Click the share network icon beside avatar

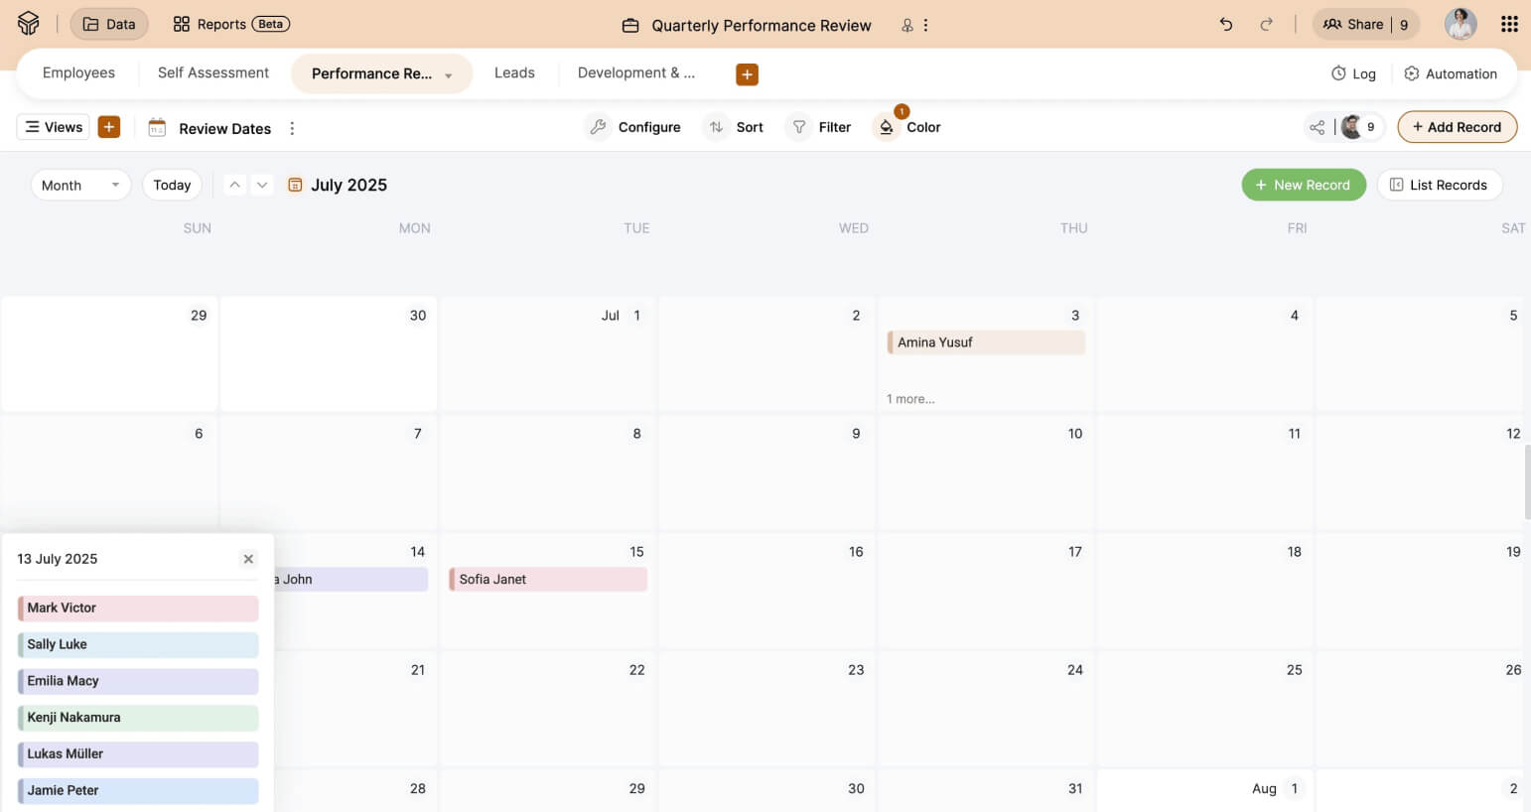(1317, 127)
